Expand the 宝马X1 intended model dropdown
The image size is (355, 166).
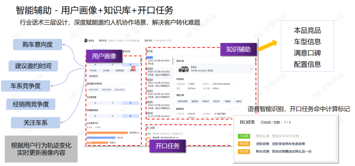(251, 69)
